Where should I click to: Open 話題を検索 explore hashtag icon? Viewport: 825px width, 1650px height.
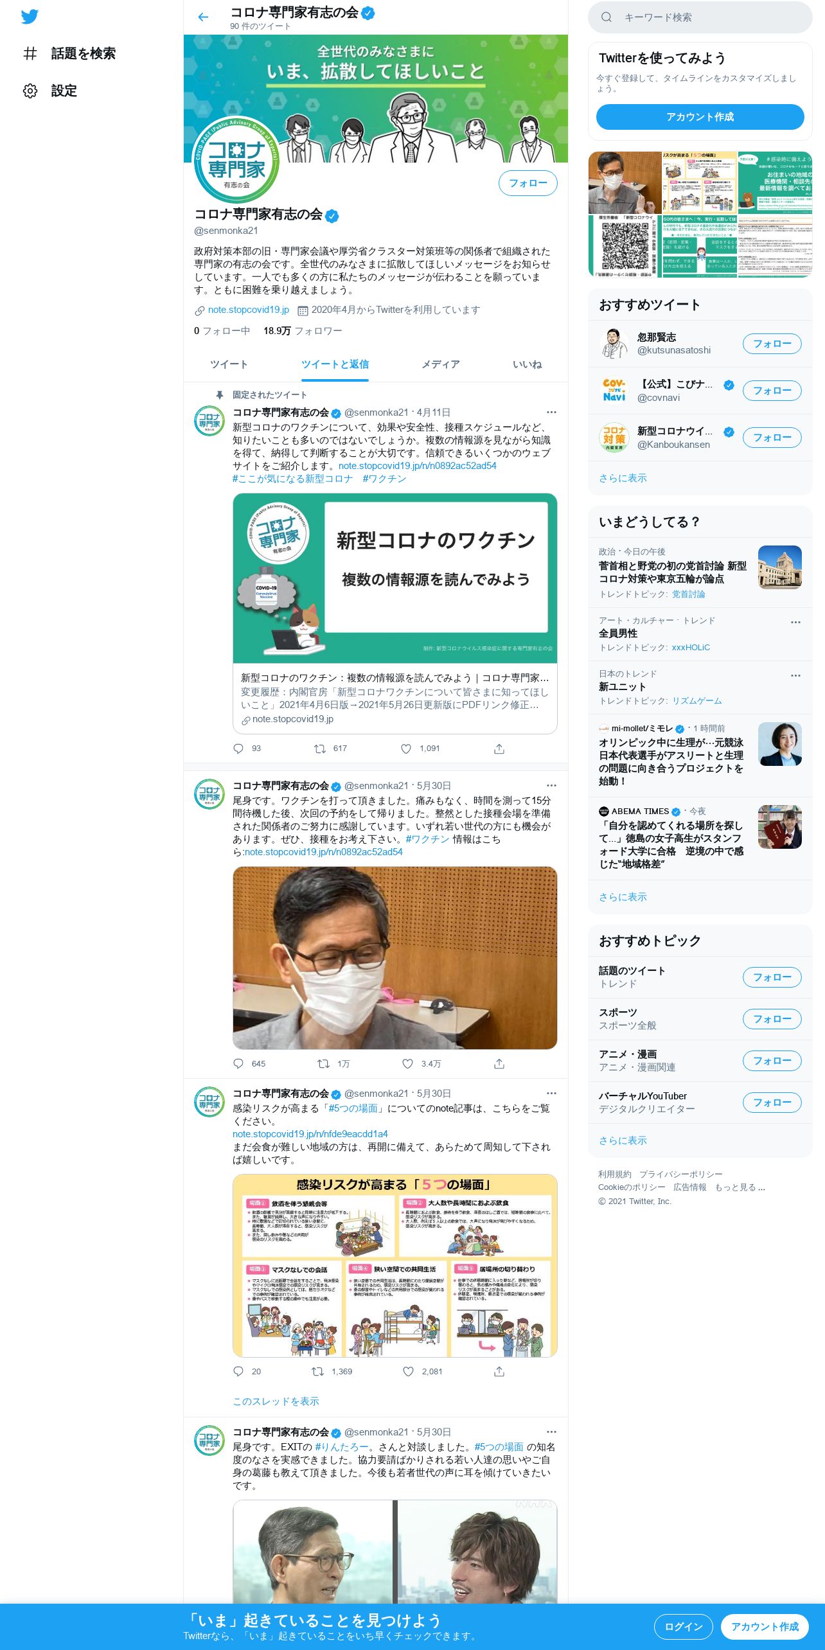click(30, 53)
